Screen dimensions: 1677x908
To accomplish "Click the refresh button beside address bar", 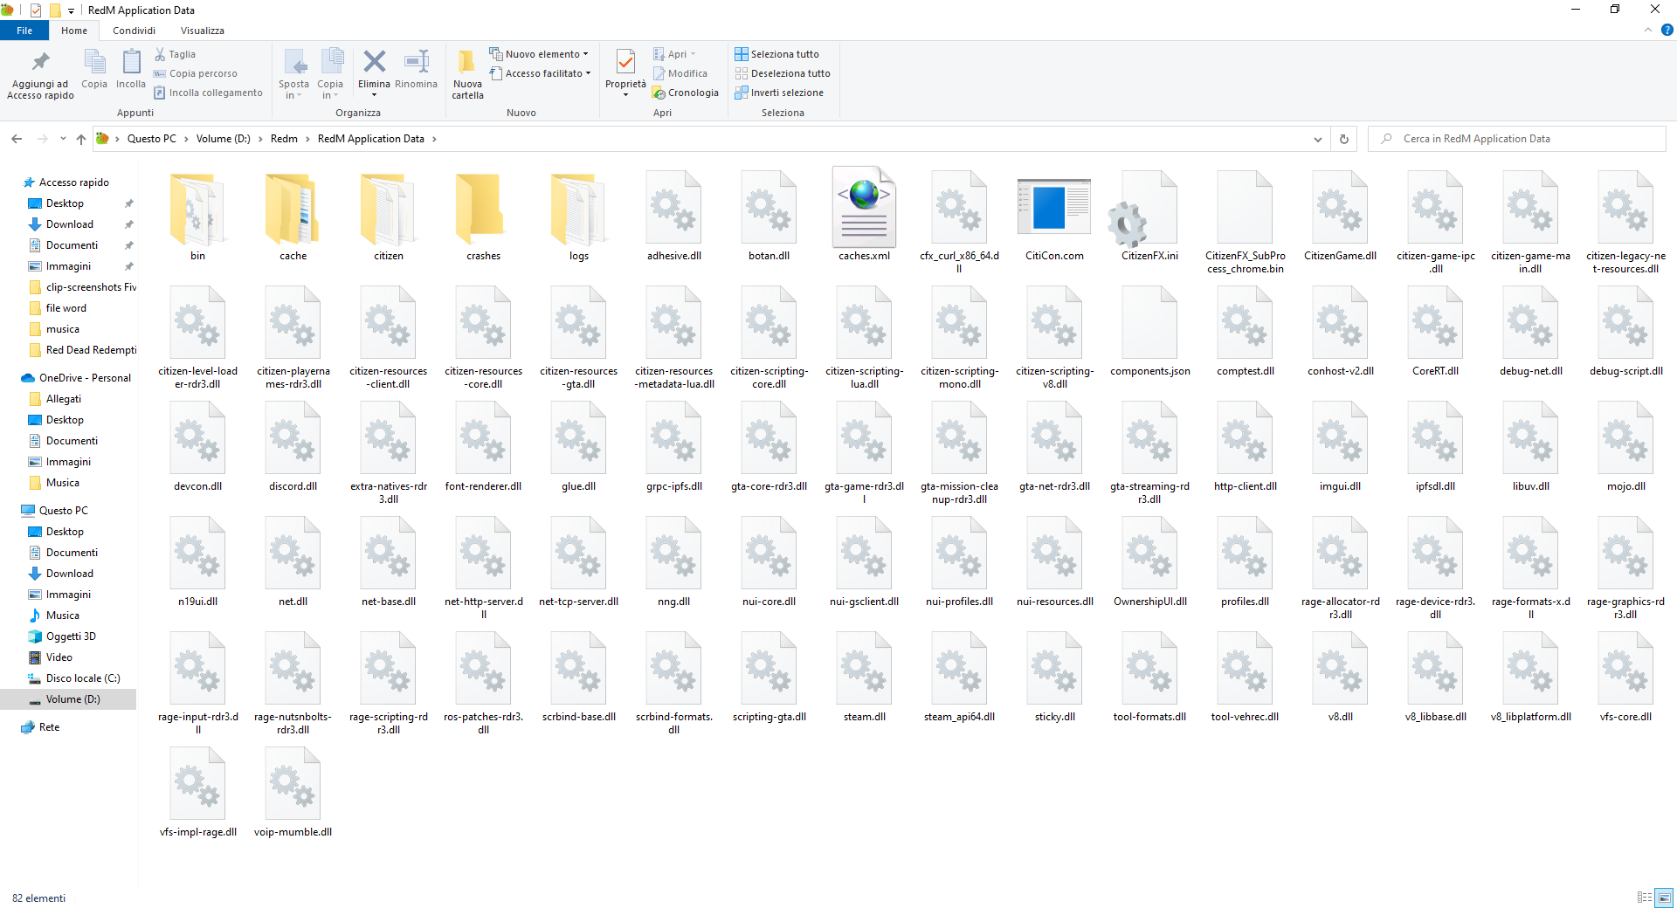I will click(1343, 139).
